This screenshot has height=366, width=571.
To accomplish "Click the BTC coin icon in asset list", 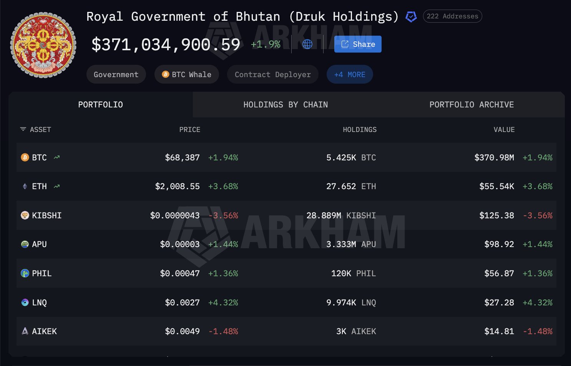I will pyautogui.click(x=25, y=157).
